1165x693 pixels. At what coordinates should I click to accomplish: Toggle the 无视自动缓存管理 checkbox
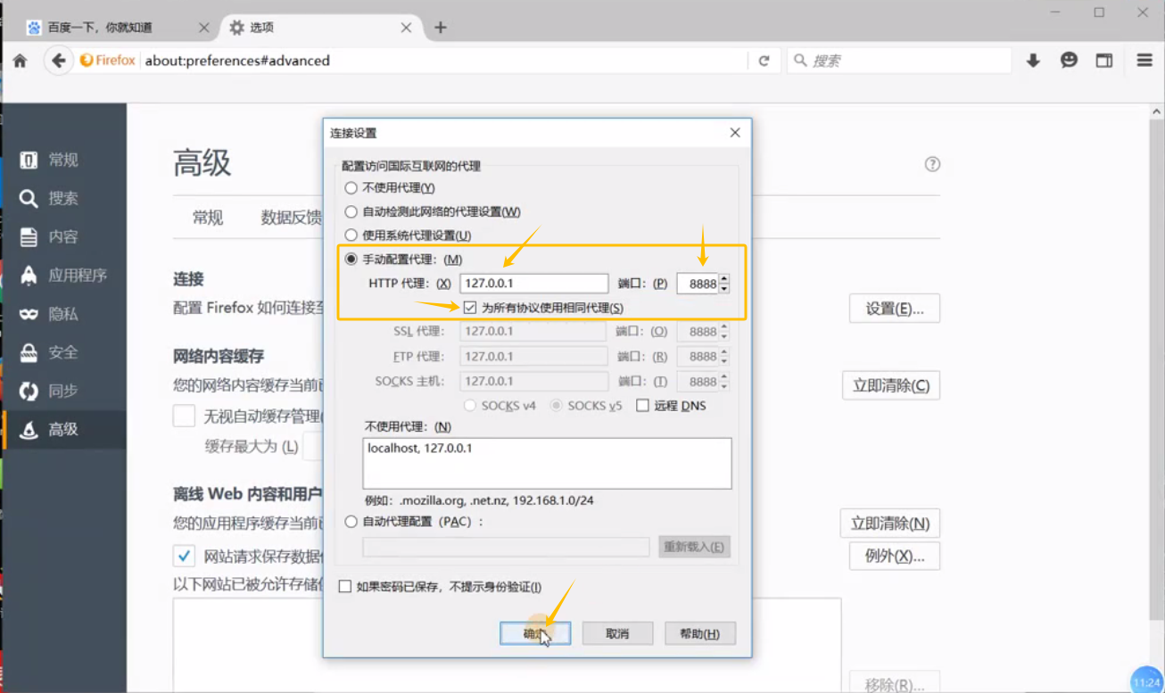coord(184,416)
